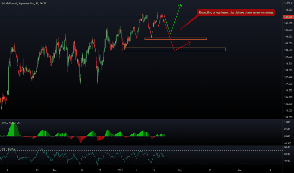Viewport: 294px width, 173px height.
Task: Click the current price label 141.960
Action: [x=288, y=17]
